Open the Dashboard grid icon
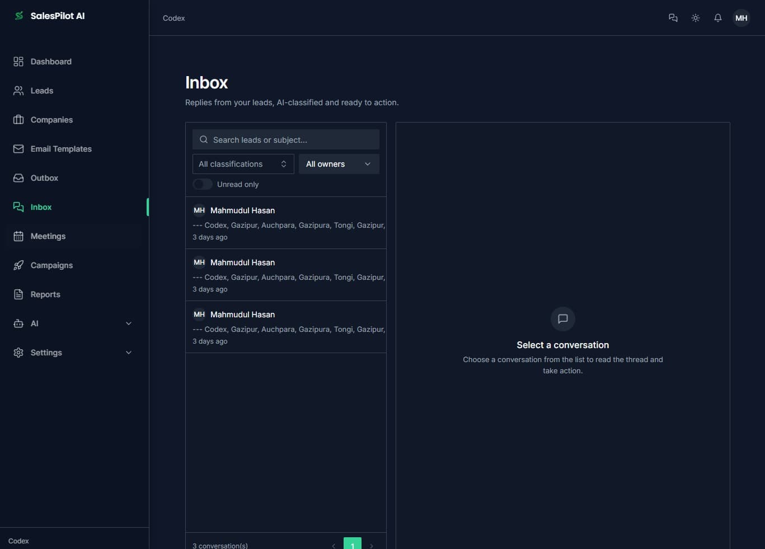 pyautogui.click(x=18, y=62)
